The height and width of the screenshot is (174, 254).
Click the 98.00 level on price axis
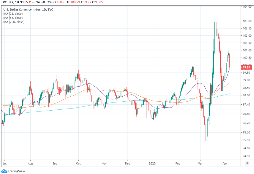pyautogui.click(x=247, y=95)
